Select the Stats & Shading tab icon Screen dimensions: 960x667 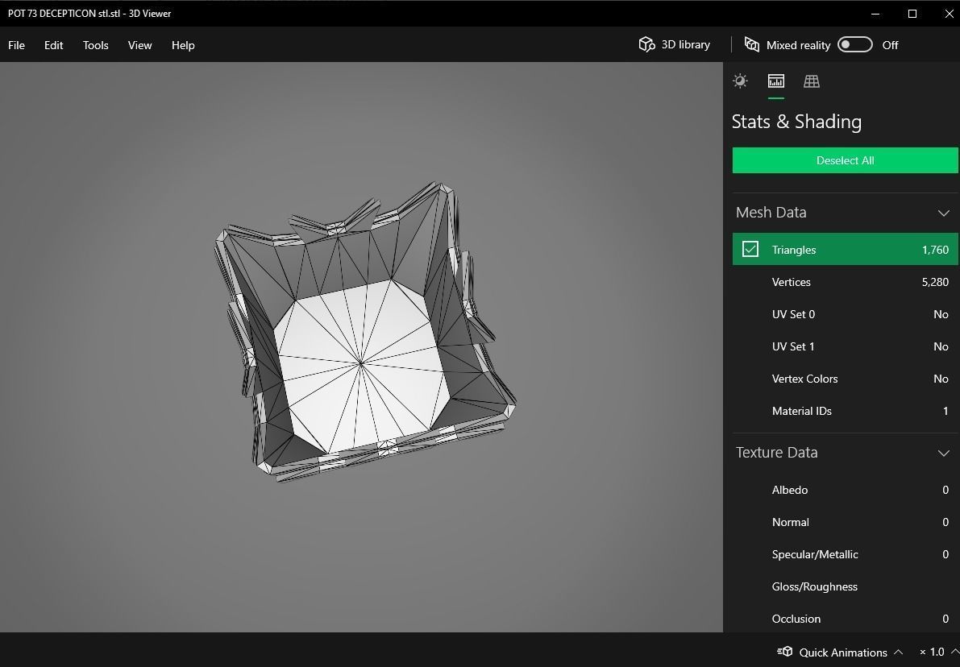[x=775, y=81]
